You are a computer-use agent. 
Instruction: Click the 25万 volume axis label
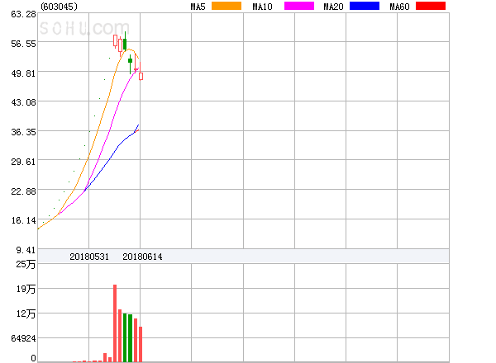(26, 264)
